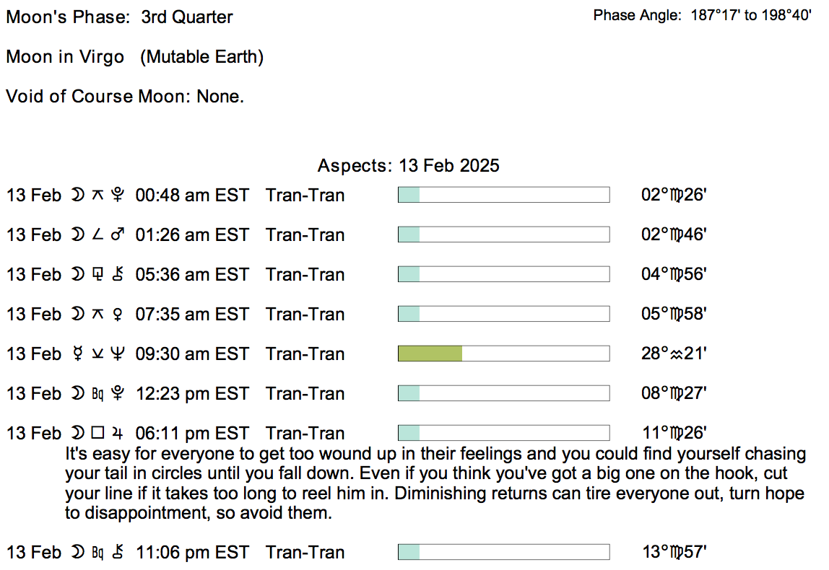Click the Aquarius glyph in the 28°21' position
The height and width of the screenshot is (570, 829).
(678, 354)
